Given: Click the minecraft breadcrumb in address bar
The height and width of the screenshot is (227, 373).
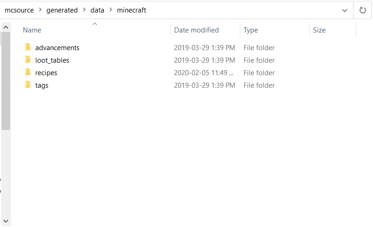Looking at the screenshot, I should pyautogui.click(x=131, y=10).
